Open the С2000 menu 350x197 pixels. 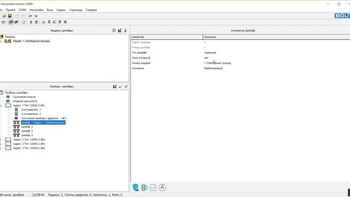tap(22, 10)
